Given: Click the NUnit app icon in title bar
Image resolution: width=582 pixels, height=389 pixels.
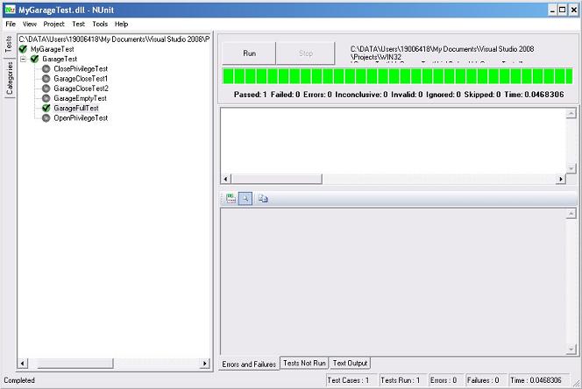Looking at the screenshot, I should pyautogui.click(x=9, y=7).
